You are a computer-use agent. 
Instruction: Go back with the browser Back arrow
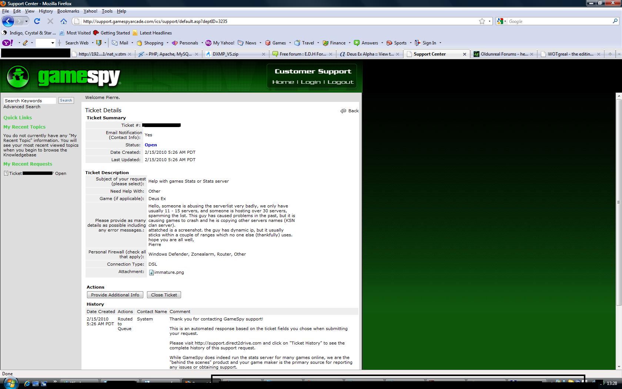tap(8, 21)
